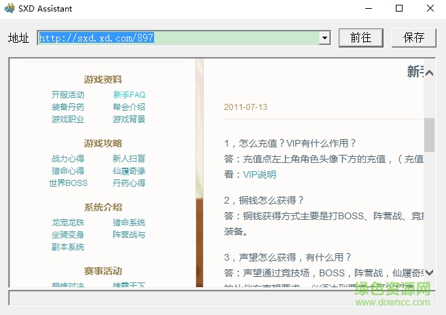Open the 阵营战与 link
The image size is (446, 315).
(129, 235)
